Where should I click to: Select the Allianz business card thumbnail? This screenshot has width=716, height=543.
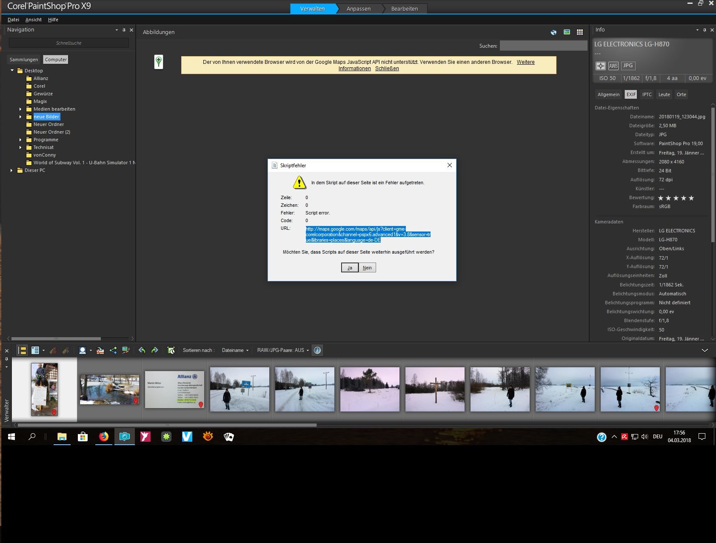174,389
